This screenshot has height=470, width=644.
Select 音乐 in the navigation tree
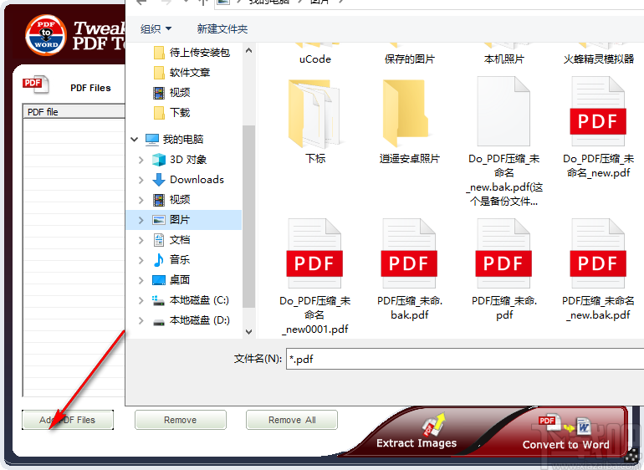coord(171,259)
